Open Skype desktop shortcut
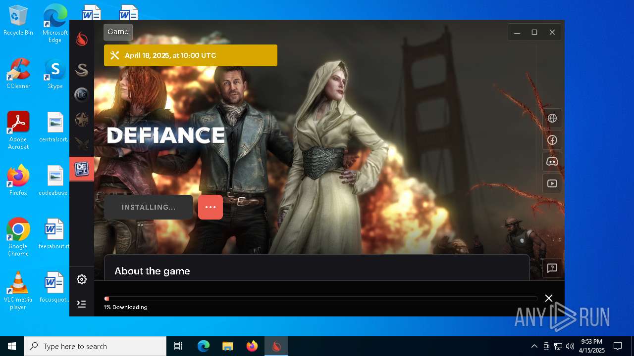Screen dimensions: 634x356 [x=55, y=73]
